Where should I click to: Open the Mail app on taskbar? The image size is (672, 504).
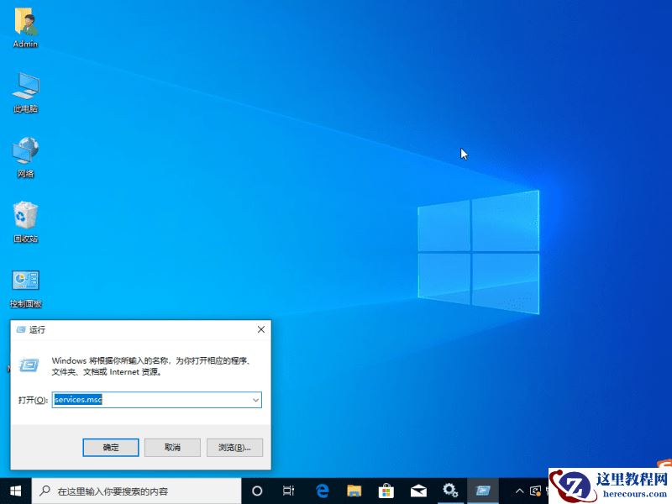tap(418, 491)
